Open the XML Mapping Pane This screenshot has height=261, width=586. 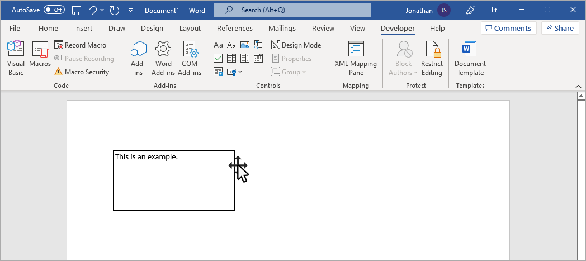pos(356,58)
